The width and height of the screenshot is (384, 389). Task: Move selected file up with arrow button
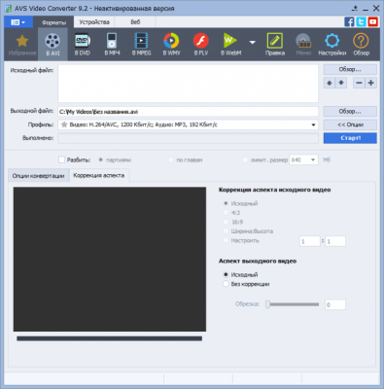[x=330, y=83]
